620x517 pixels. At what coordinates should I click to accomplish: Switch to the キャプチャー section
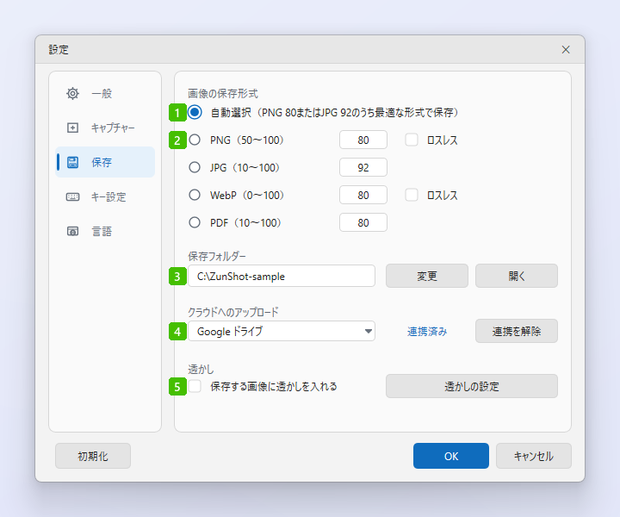(105, 128)
